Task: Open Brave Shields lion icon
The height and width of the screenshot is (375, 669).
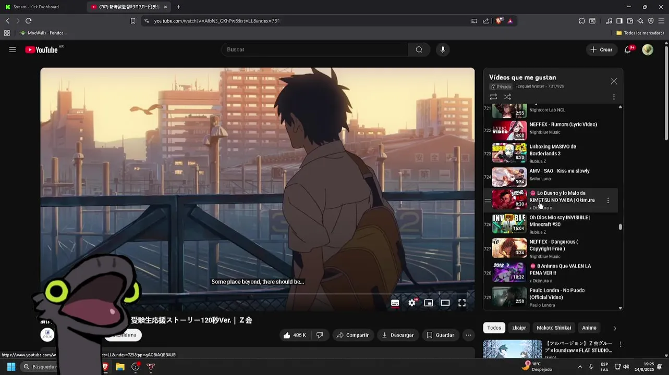Action: 499,21
